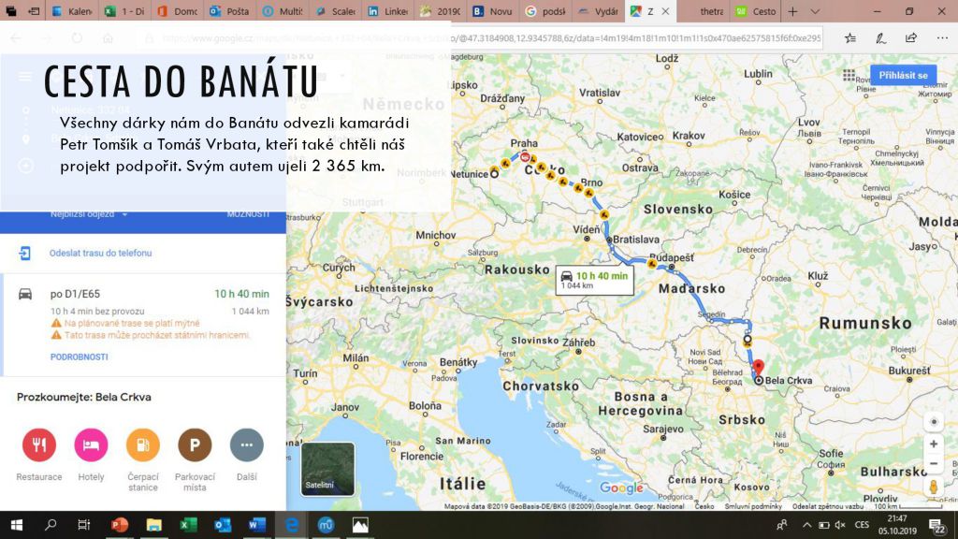The image size is (958, 539).
Task: Open taskbar search
Action: (x=51, y=525)
